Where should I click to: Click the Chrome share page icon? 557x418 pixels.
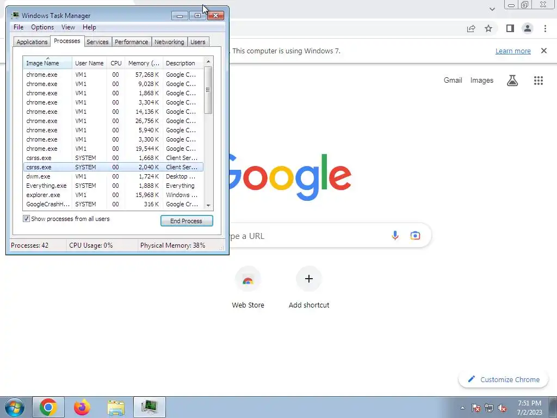tap(471, 28)
